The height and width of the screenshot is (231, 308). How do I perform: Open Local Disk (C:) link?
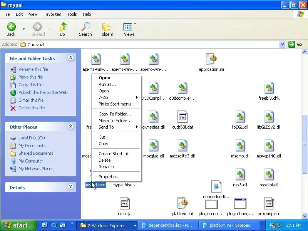[x=32, y=138]
